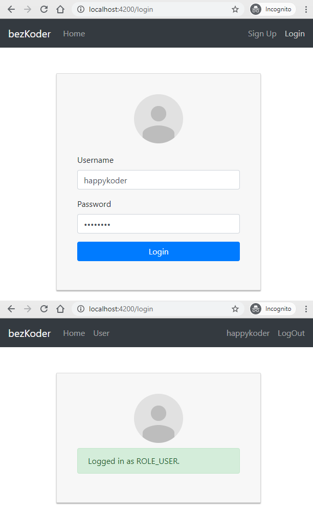Image resolution: width=313 pixels, height=510 pixels.
Task: Click the bezKoder brand in bottom navbar
Action: (x=30, y=333)
